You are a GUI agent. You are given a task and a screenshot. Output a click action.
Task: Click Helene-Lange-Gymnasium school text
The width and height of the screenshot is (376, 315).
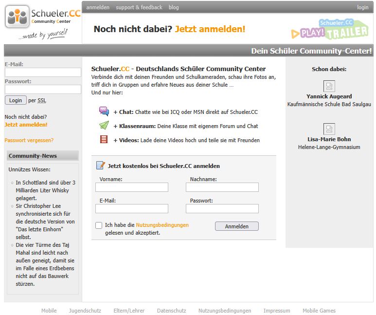coord(329,147)
